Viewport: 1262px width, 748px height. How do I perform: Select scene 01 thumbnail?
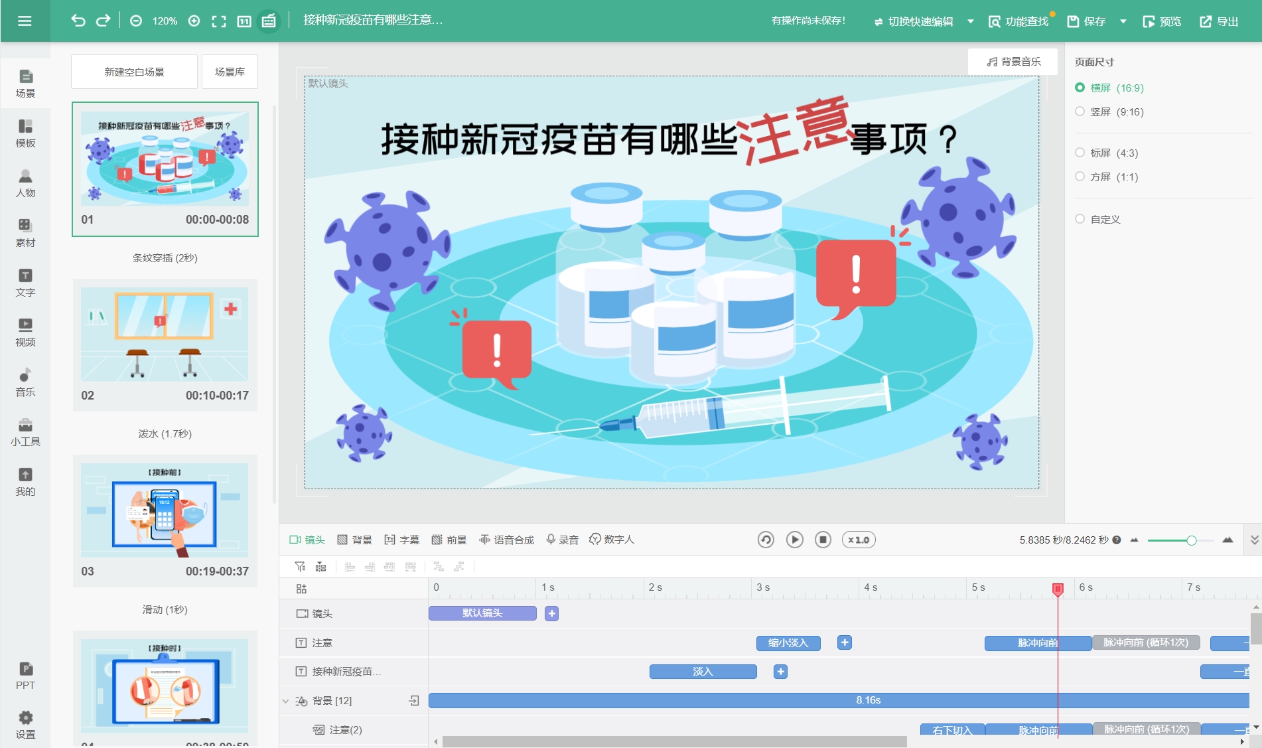point(165,169)
